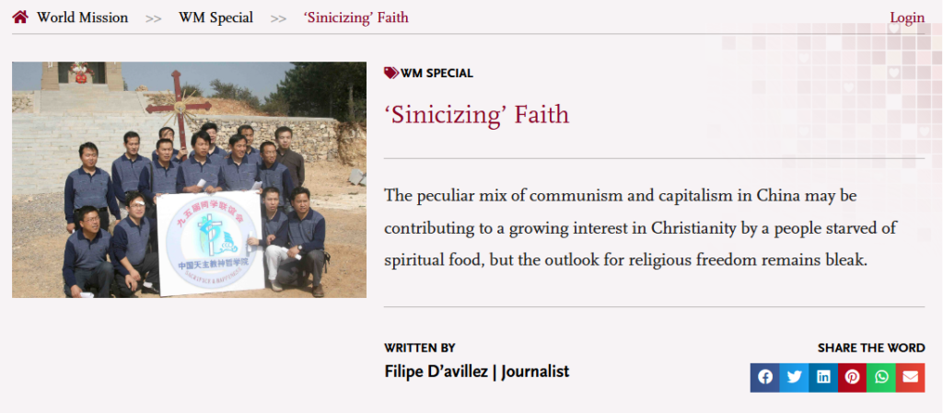Click the 'Sinicizing' Faith article headline
Viewport: 943px width, 413px height.
[x=476, y=114]
